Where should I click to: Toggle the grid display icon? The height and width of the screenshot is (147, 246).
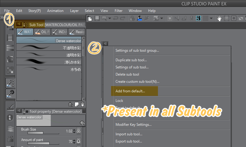(206, 18)
